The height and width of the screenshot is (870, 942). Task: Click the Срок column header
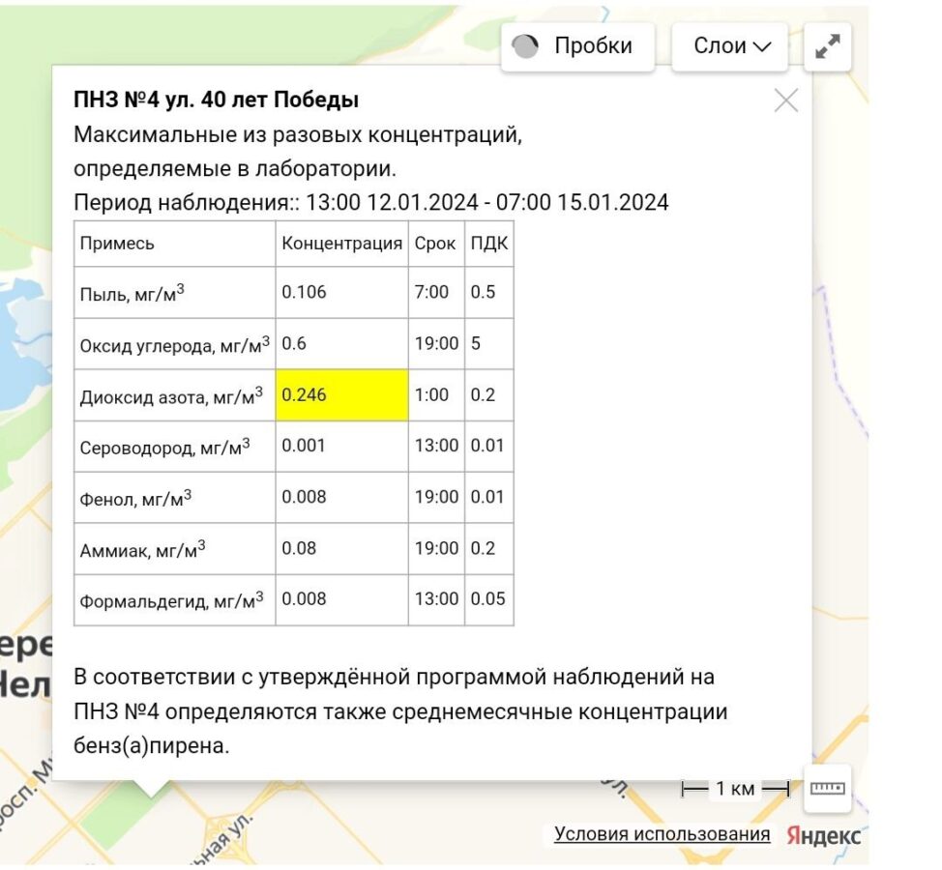point(435,244)
